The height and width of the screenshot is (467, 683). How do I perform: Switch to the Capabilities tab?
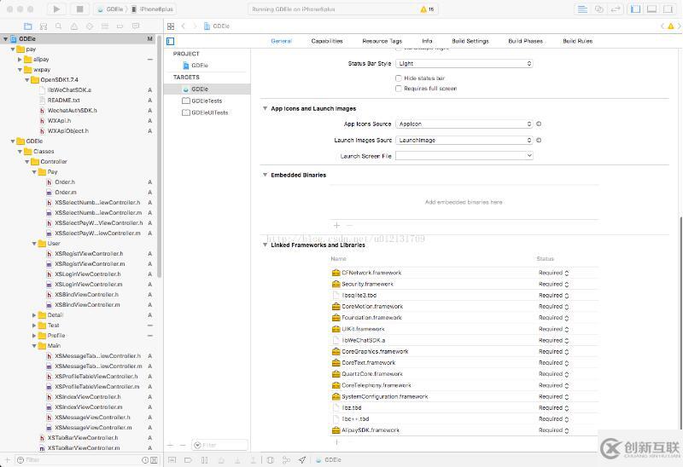point(327,41)
